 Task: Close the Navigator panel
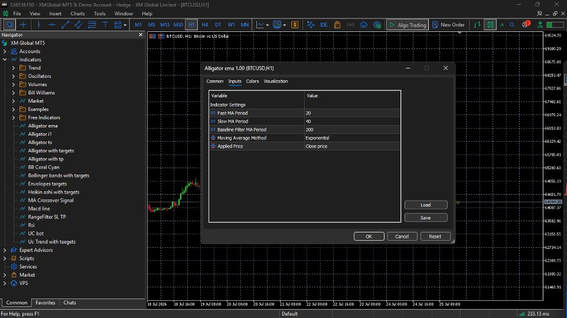coord(141,35)
